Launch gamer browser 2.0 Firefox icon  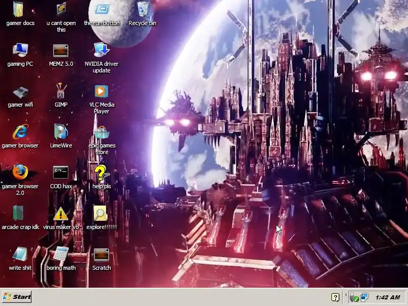tap(20, 172)
